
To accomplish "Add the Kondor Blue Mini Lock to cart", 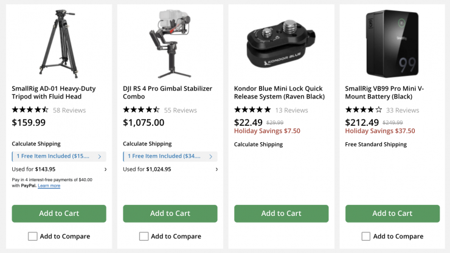I will [282, 213].
